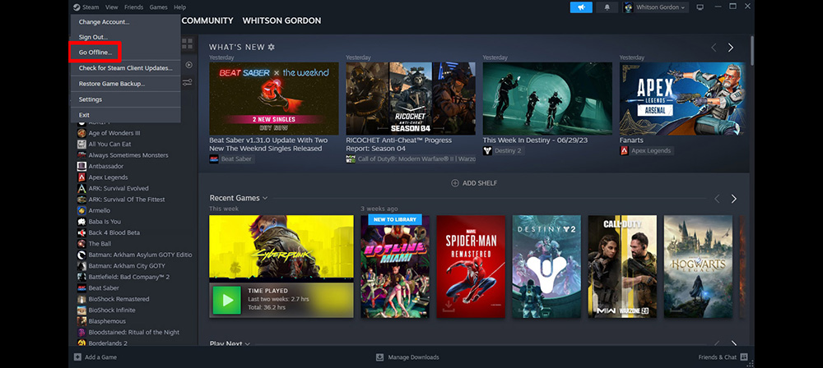Viewport: 823px width, 368px height.
Task: Click the main page vertical scrollbar
Action: pos(752,50)
